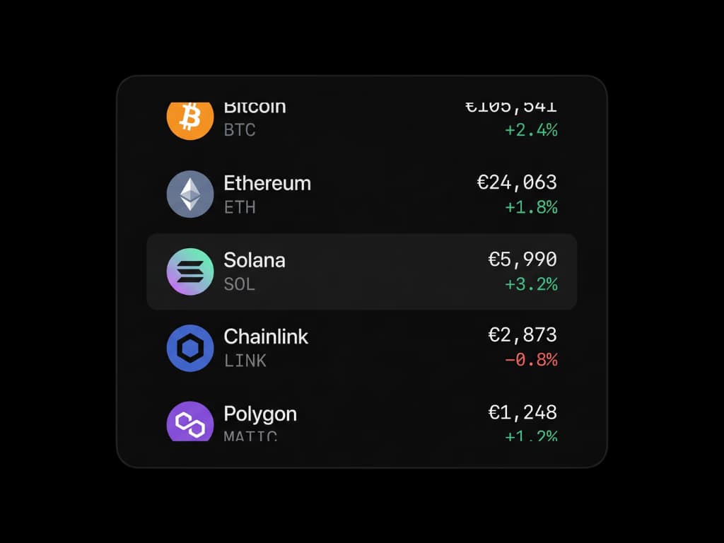Select the Polygon name label

point(260,414)
